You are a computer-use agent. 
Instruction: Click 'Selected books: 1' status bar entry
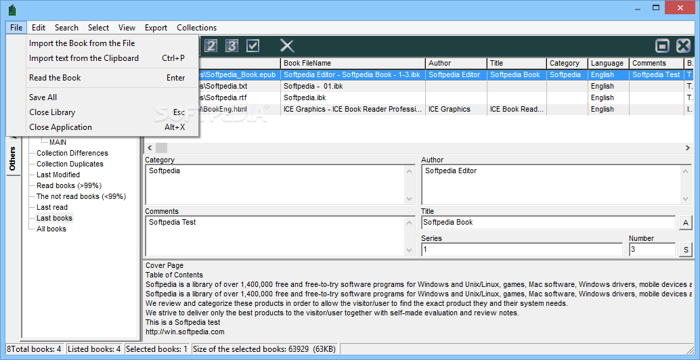[156, 349]
